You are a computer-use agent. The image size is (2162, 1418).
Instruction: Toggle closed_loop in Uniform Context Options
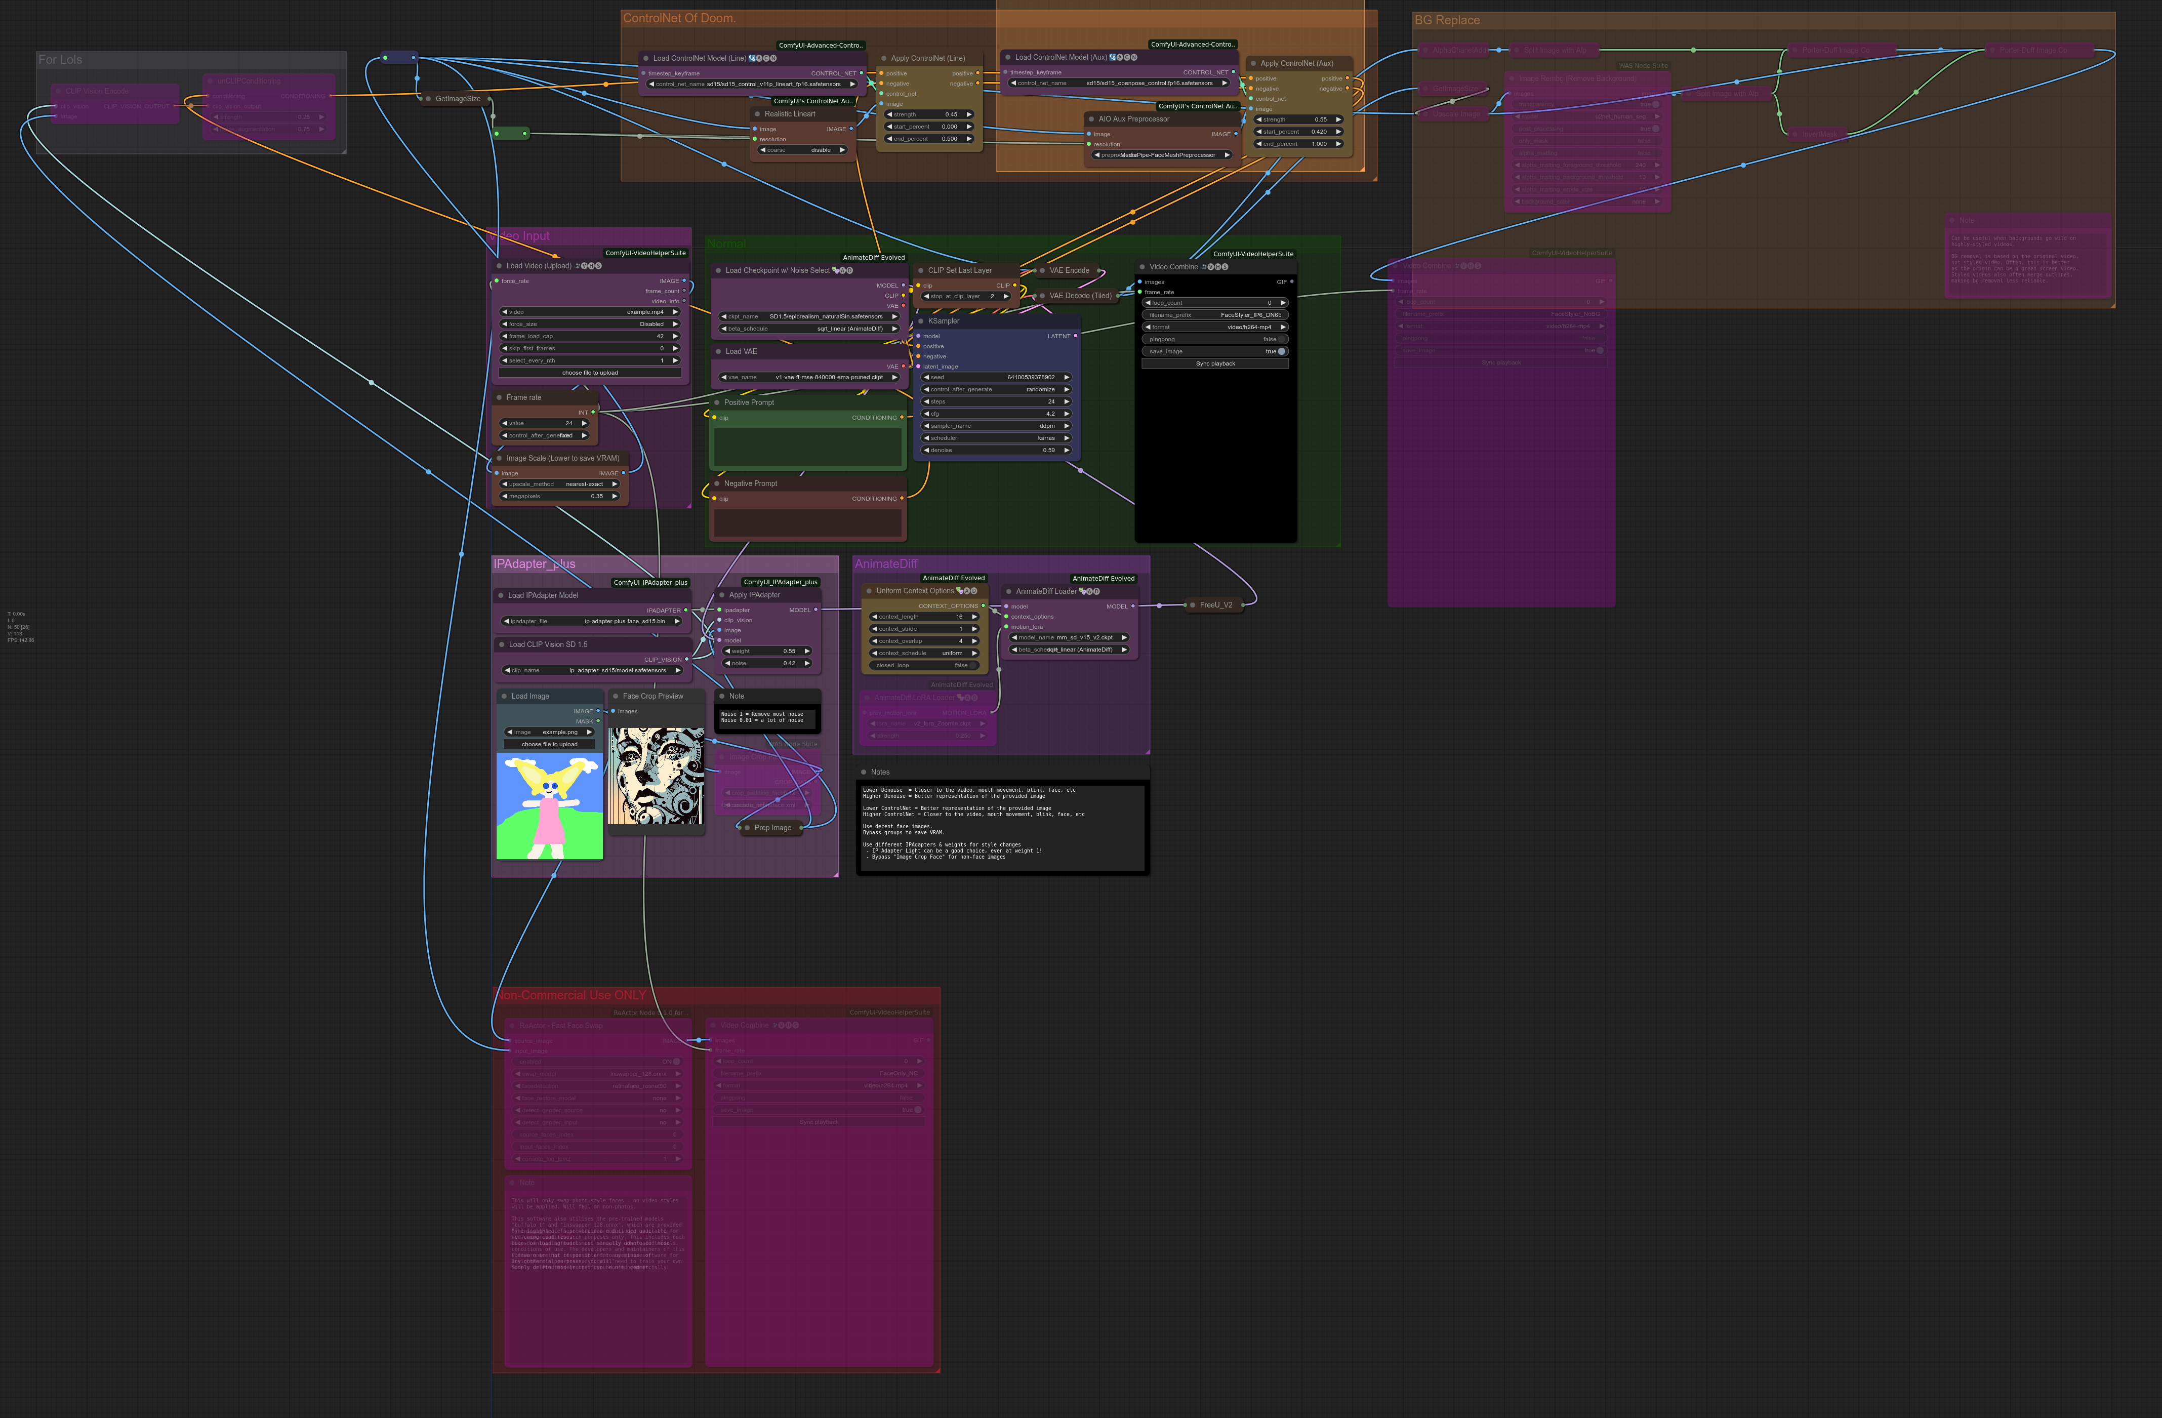973,665
